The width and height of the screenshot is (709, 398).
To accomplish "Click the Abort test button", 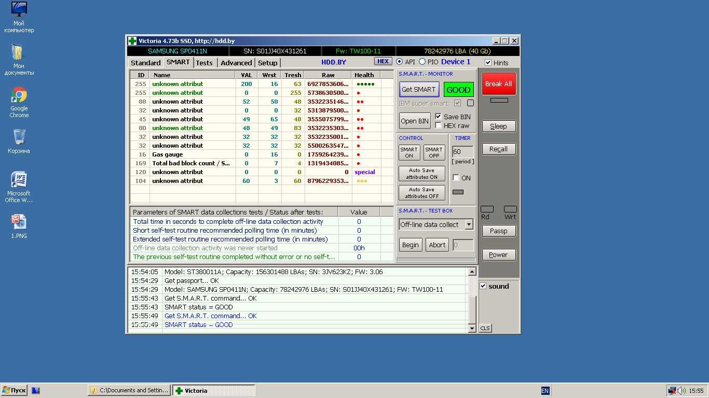I will [x=437, y=245].
